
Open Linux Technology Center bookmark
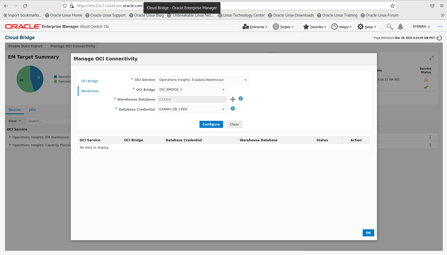tap(241, 15)
